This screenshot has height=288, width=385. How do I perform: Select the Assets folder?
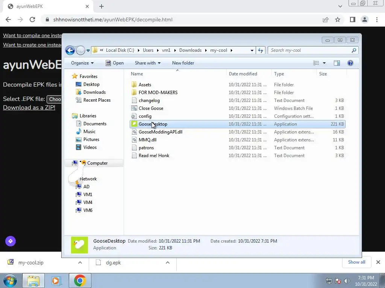tap(237, 85)
